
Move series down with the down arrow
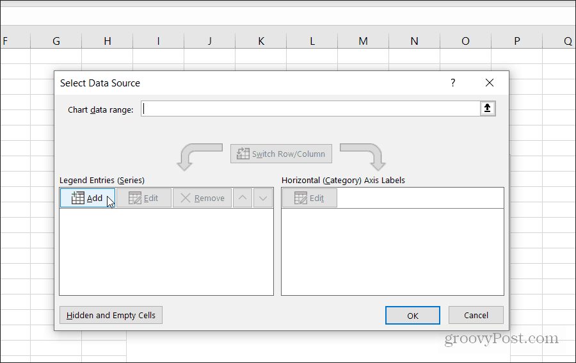[x=263, y=198]
